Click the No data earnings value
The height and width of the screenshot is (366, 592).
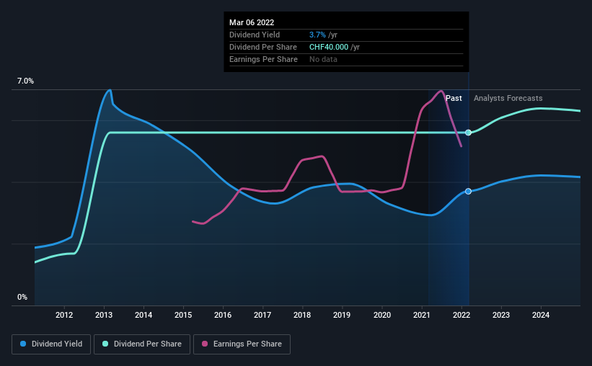323,60
